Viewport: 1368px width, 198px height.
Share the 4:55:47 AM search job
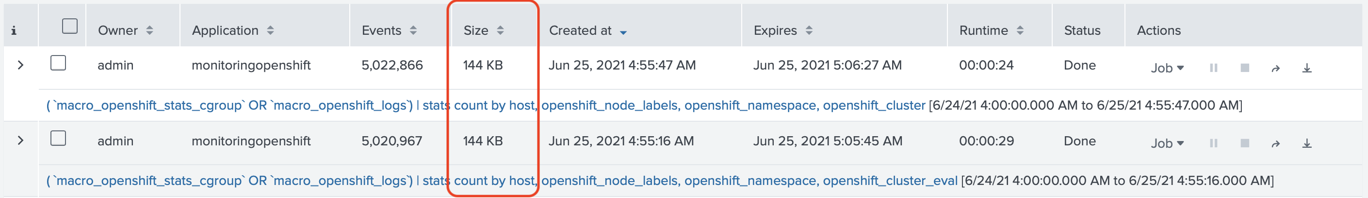[1276, 69]
